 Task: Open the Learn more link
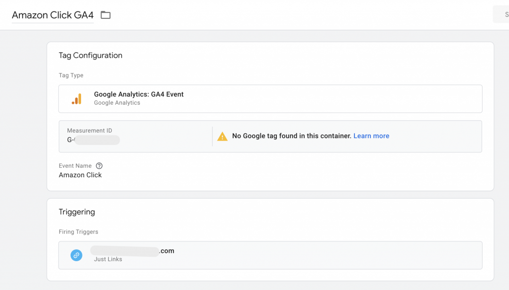pos(371,136)
